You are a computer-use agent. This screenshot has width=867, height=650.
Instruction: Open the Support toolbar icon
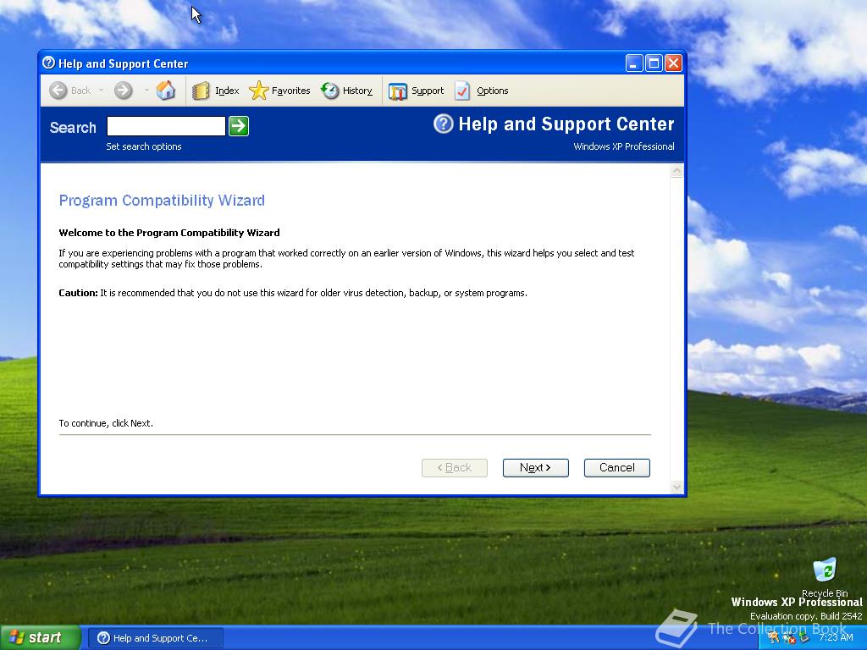[397, 91]
